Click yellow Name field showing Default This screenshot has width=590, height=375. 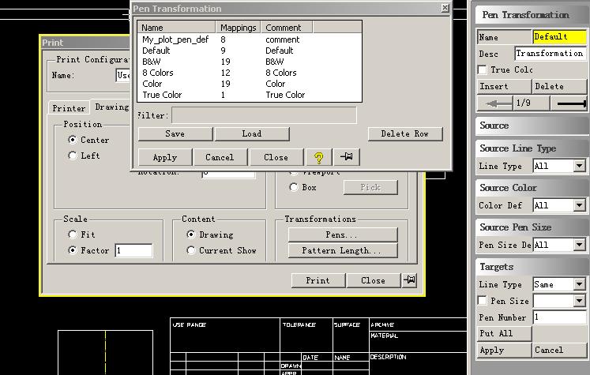(560, 37)
